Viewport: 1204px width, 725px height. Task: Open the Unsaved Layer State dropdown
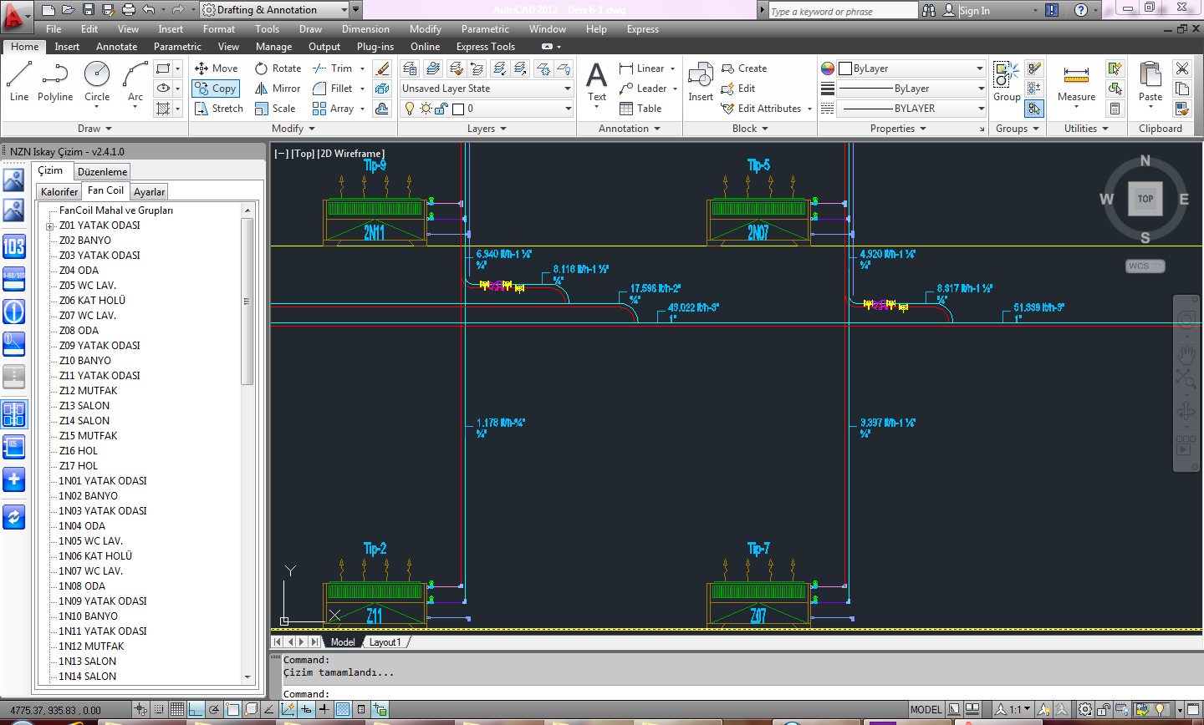click(487, 89)
